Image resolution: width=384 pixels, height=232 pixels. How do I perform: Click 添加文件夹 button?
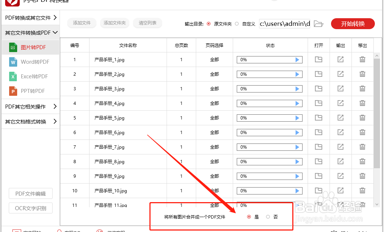pos(115,23)
